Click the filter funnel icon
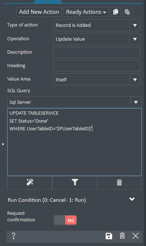The width and height of the screenshot is (146, 246). [75, 183]
